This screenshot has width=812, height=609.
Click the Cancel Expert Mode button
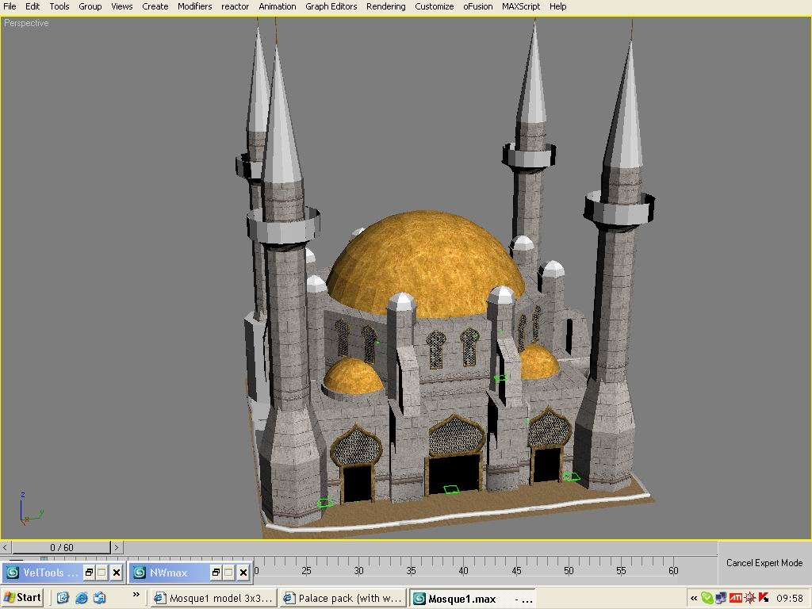pyautogui.click(x=764, y=563)
